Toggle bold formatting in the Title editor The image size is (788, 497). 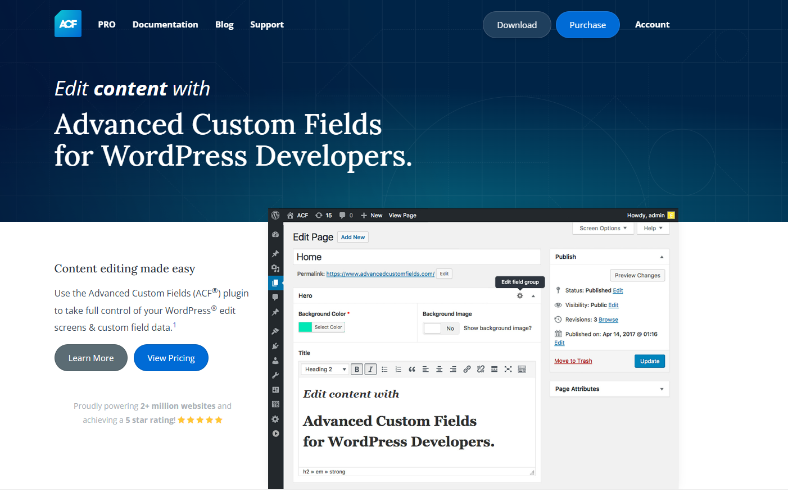click(357, 369)
